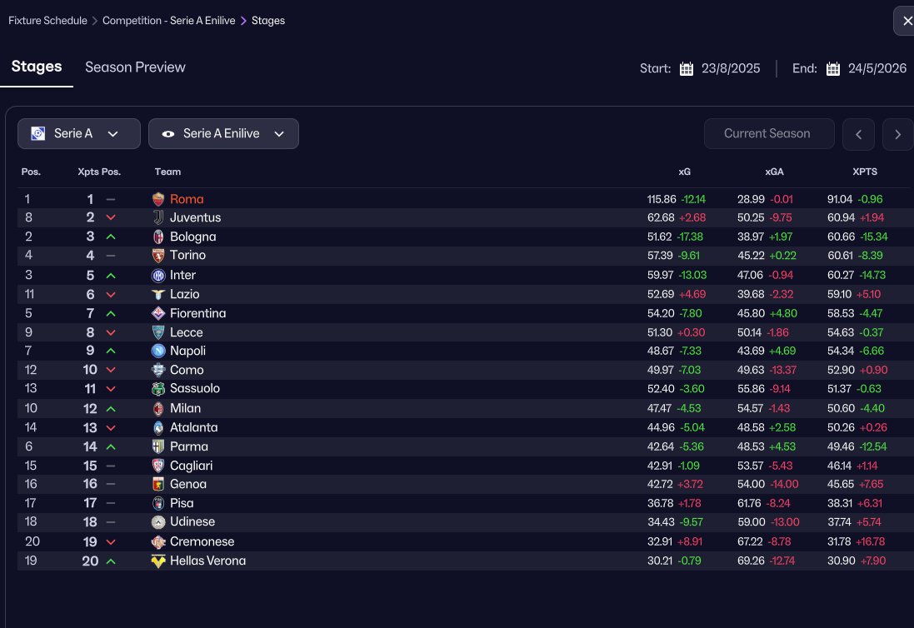Expand the Serie A league dropdown

[x=73, y=133]
